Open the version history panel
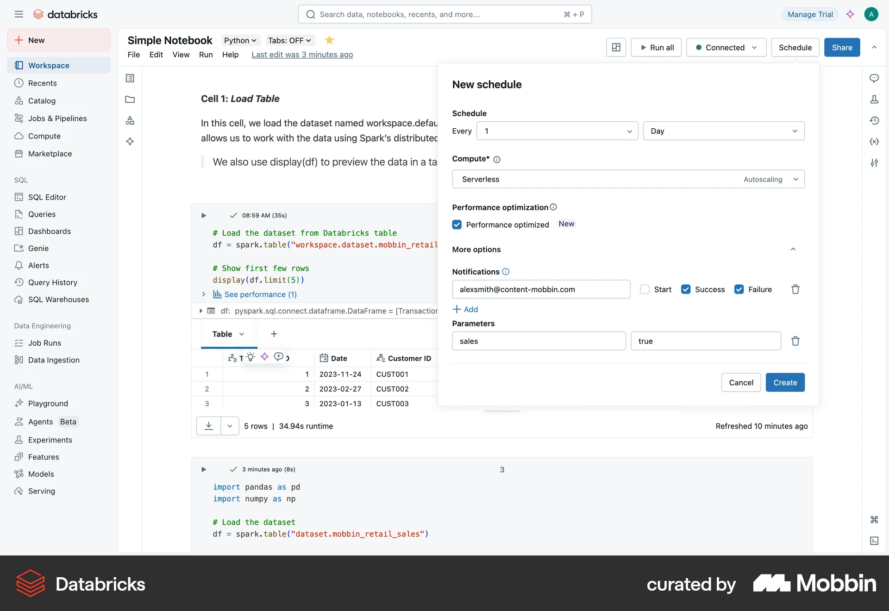This screenshot has width=889, height=611. (874, 120)
